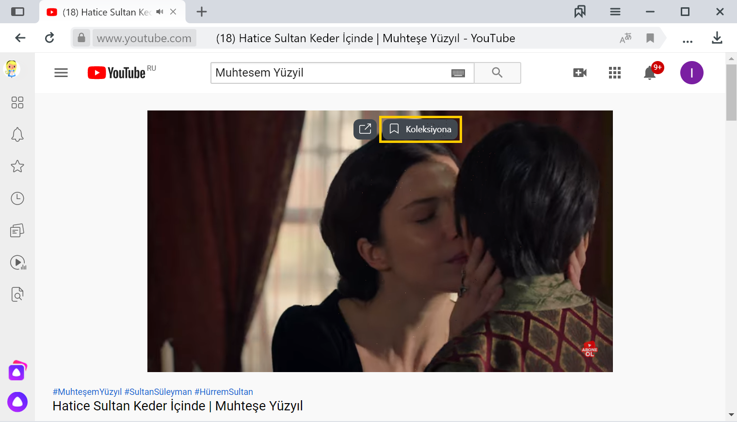Launch the purple app icon in the sidebar
Viewport: 737px width, 422px height.
click(17, 371)
